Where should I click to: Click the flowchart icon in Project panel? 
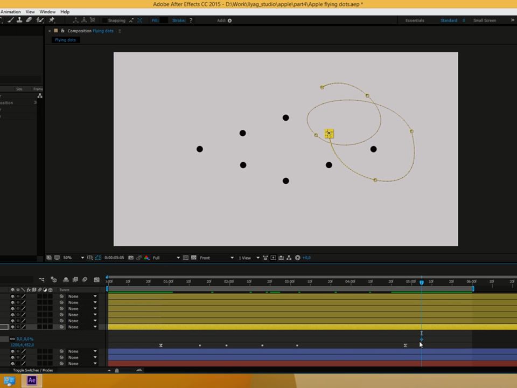(40, 96)
